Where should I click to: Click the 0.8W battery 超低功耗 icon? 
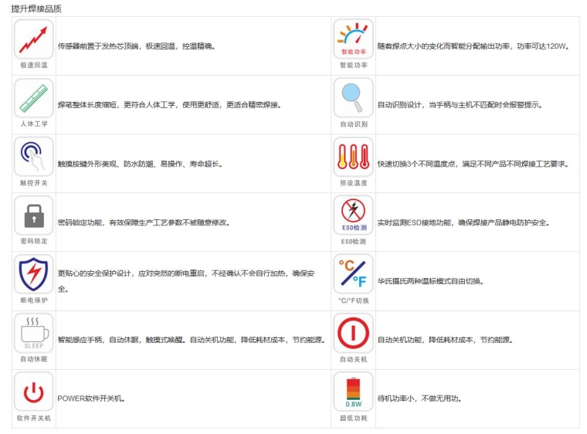click(x=354, y=392)
